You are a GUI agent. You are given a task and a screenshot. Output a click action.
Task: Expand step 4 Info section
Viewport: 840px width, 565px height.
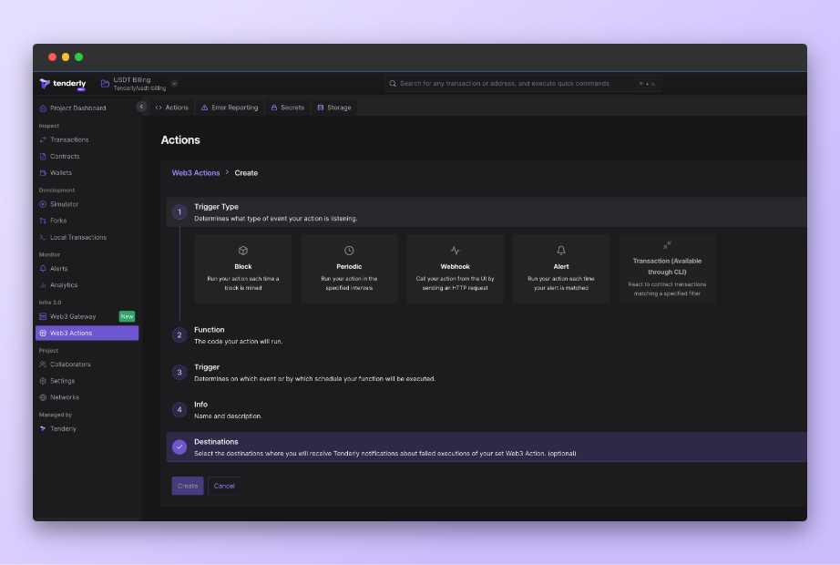(487, 410)
